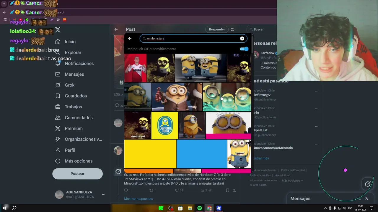Screen dimensions: 378x212
Task: Reply to the Grok post via comment icon
Action: coord(126,191)
